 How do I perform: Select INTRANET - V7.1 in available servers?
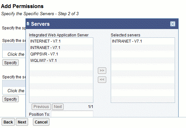(61, 48)
